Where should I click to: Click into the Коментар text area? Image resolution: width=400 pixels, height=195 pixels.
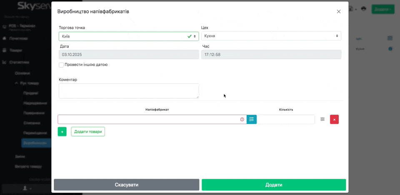128,91
